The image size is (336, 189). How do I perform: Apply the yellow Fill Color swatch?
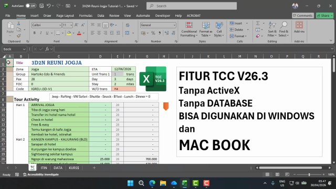coord(69,33)
